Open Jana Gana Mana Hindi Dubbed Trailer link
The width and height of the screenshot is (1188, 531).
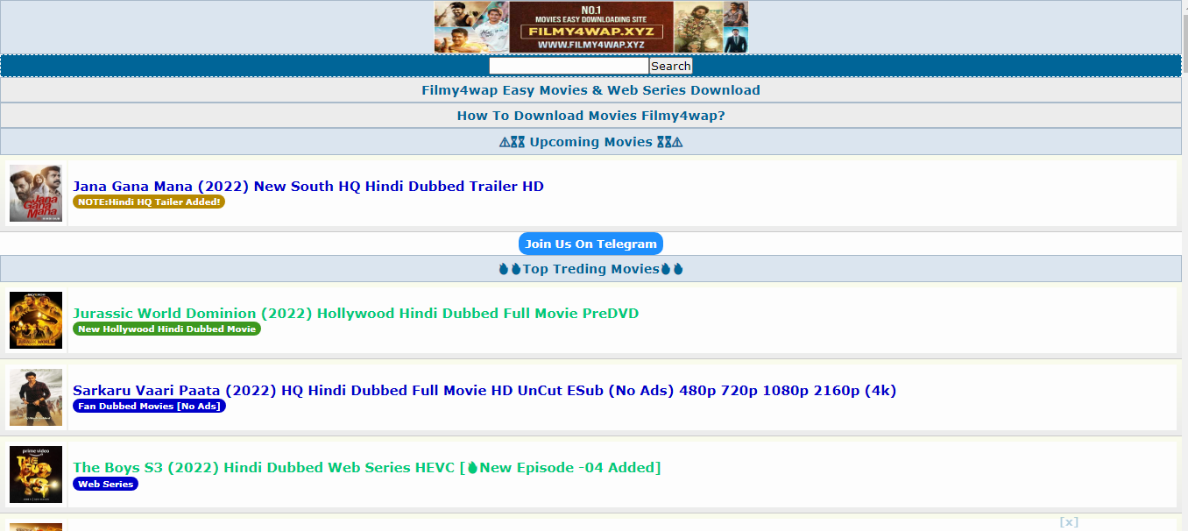308,186
